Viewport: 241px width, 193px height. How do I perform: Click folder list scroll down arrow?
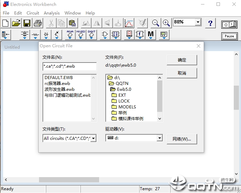[x=160, y=119]
